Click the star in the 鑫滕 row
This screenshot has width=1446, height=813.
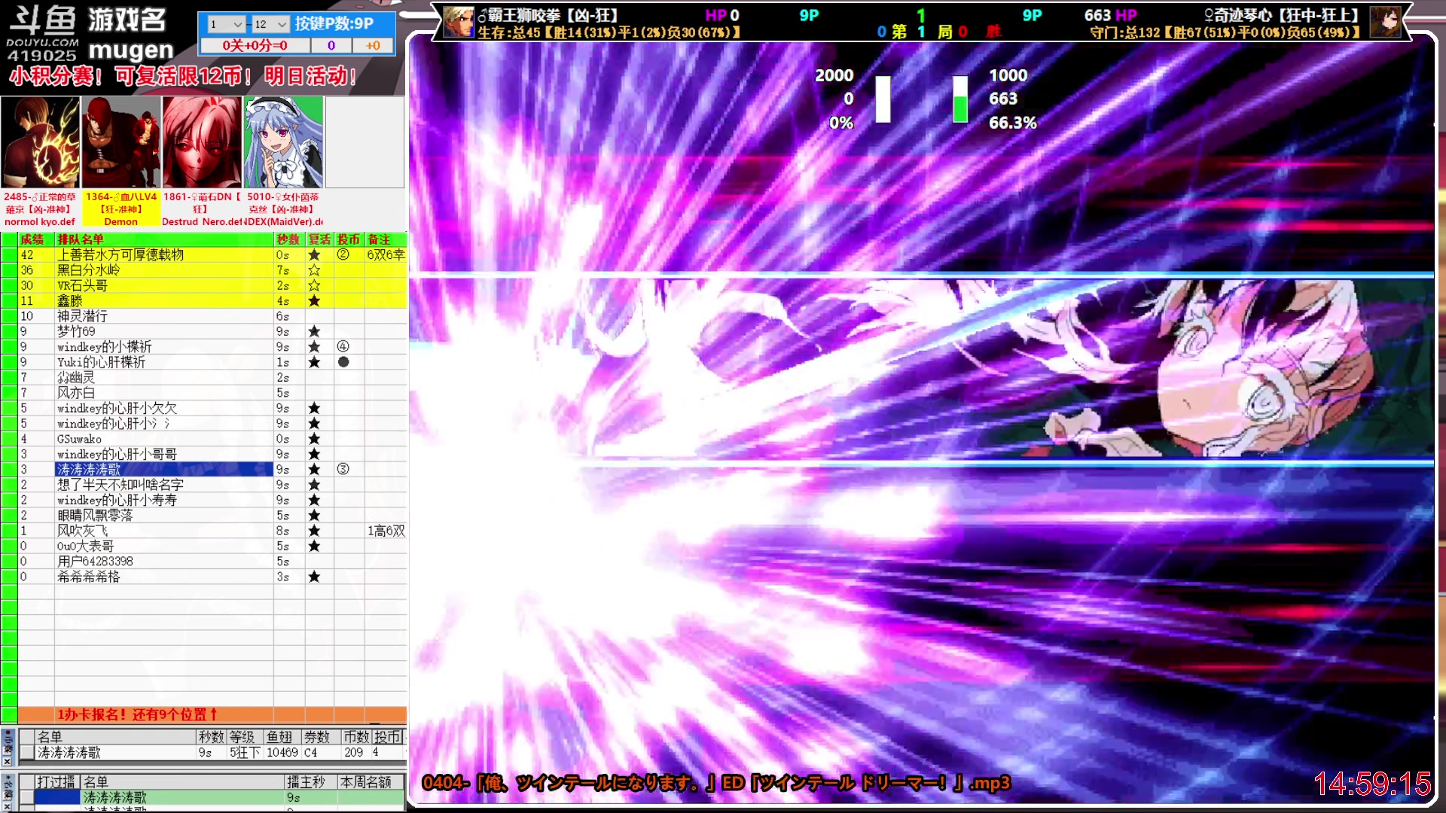314,301
